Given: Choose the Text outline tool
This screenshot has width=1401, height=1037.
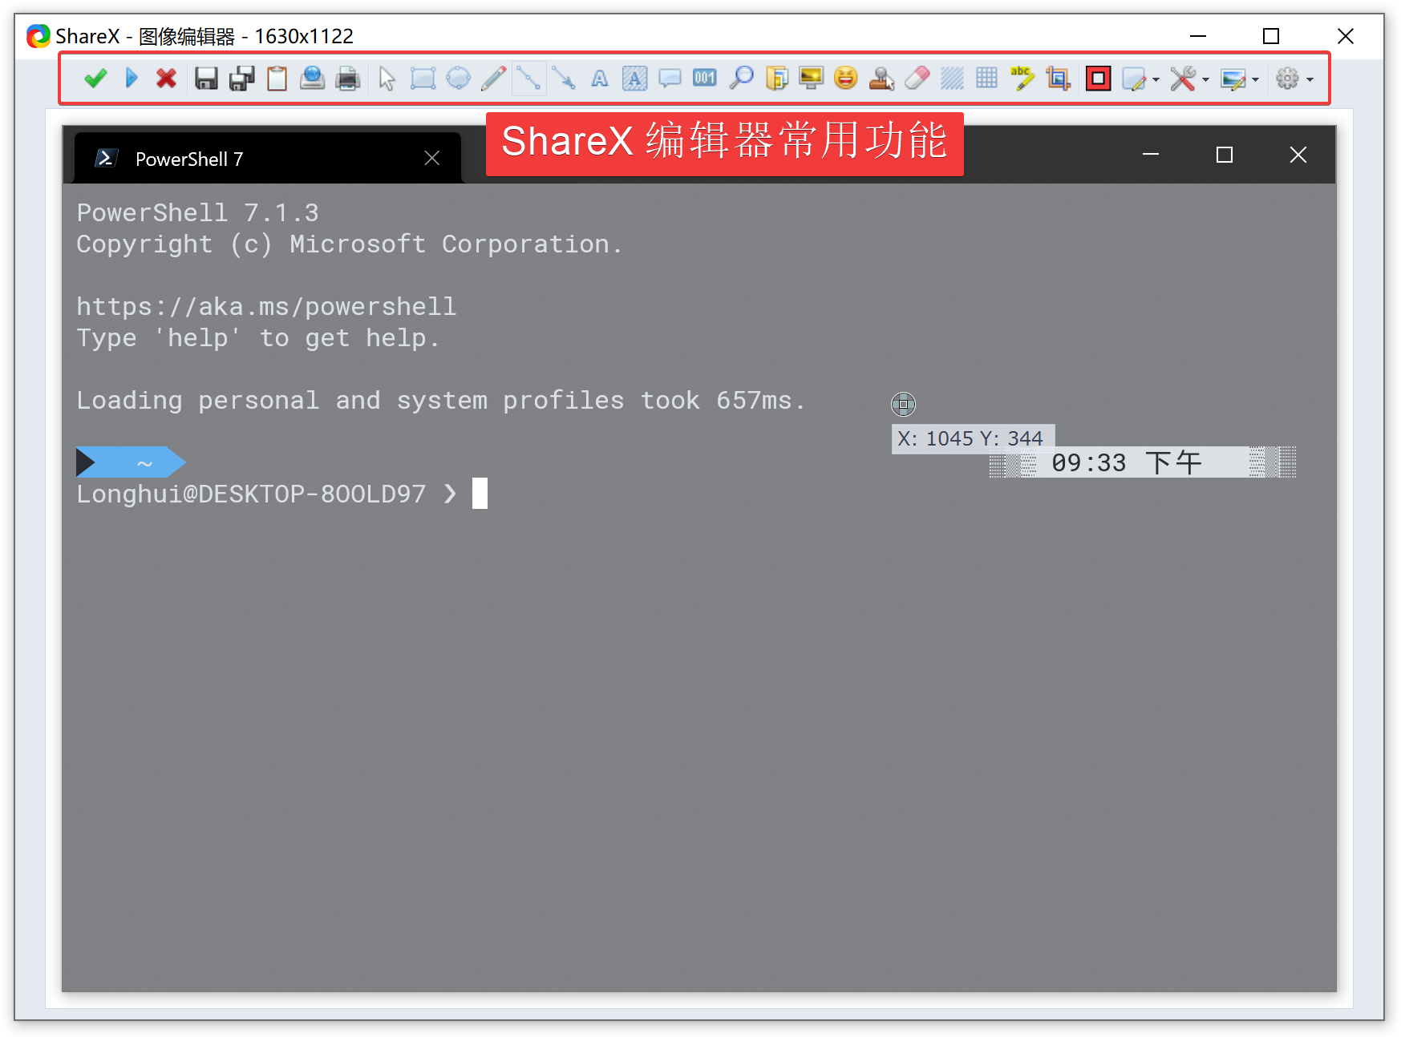Looking at the screenshot, I should click(x=599, y=79).
